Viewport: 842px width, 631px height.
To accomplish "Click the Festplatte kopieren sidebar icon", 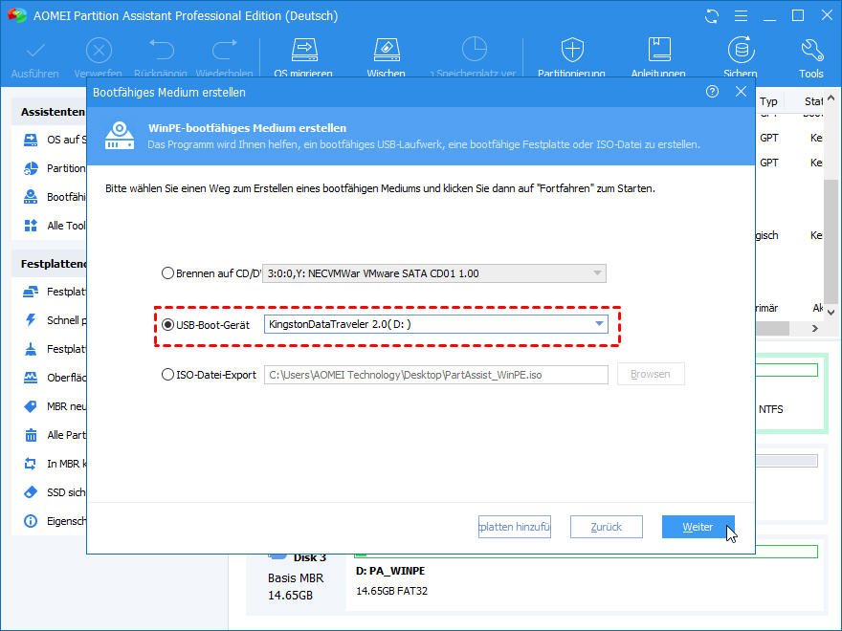I will coord(31,292).
